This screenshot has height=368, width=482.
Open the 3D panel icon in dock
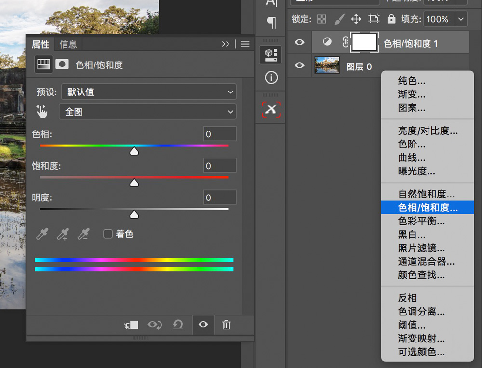[270, 55]
